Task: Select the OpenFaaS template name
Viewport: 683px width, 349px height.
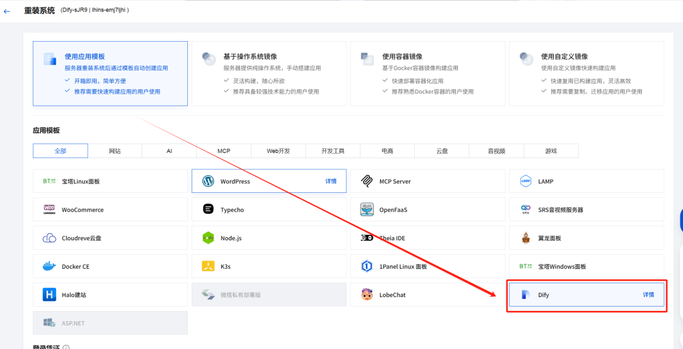Action: point(393,209)
